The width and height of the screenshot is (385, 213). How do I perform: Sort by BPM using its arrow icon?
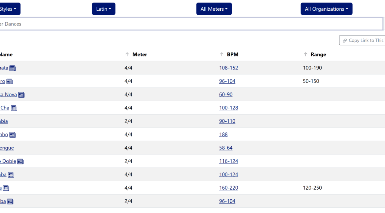coord(222,54)
